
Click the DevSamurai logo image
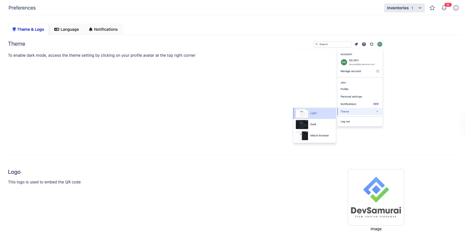[376, 197]
